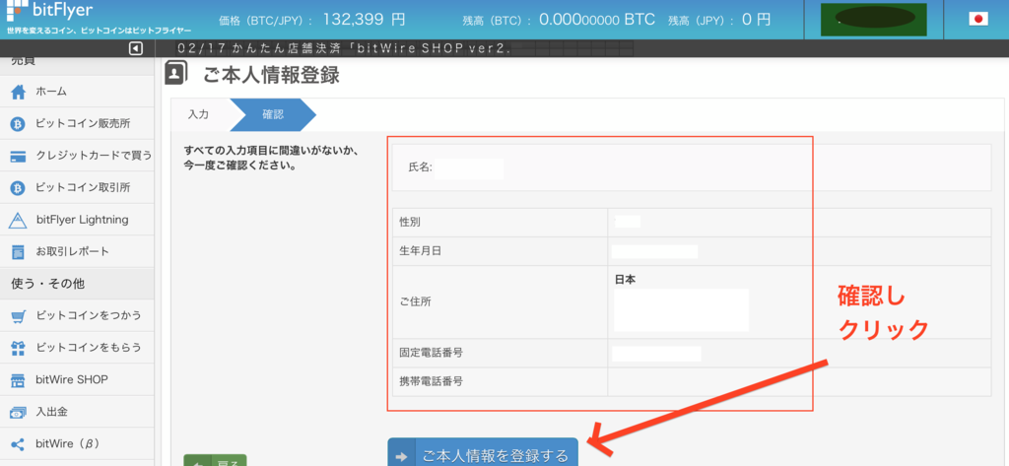Open ビットコインをもらう menu item
The height and width of the screenshot is (466, 1009).
tap(77, 348)
